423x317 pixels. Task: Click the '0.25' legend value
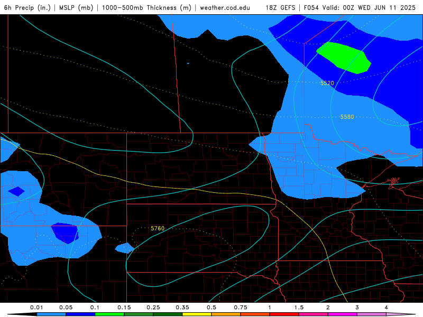tap(153, 307)
